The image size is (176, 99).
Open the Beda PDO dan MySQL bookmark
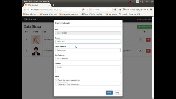[93, 14]
